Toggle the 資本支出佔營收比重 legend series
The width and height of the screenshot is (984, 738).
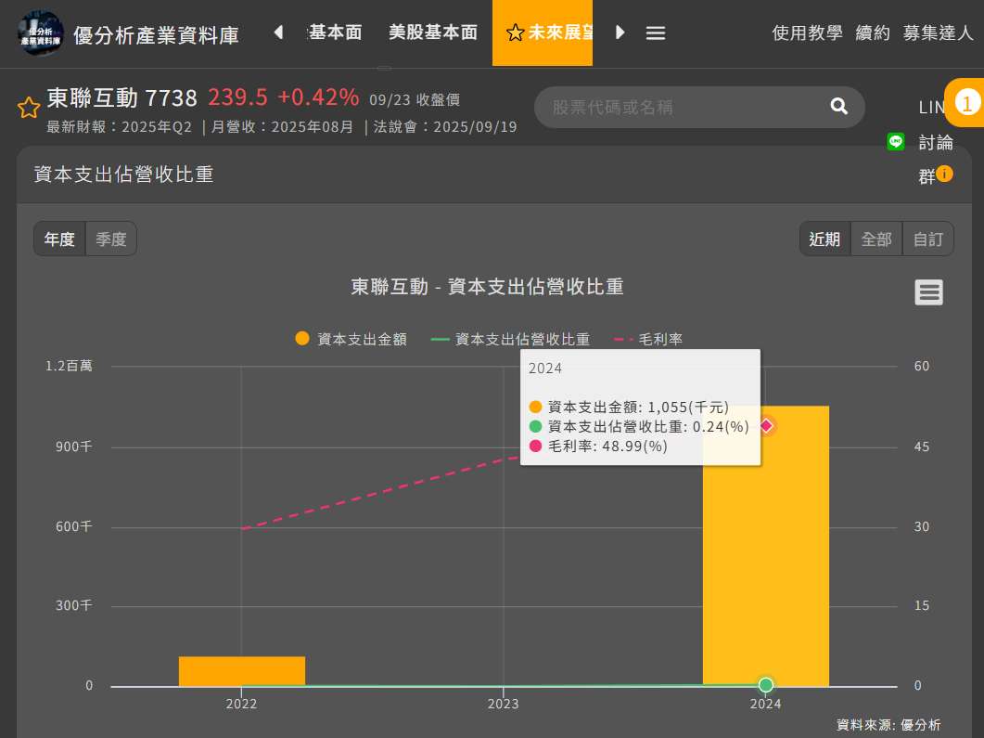[x=510, y=339]
